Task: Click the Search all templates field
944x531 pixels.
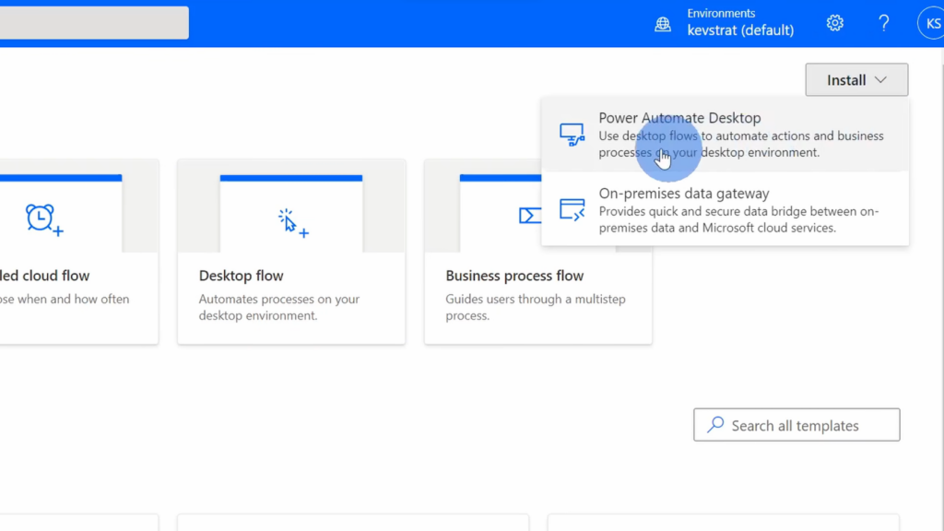Action: 796,424
